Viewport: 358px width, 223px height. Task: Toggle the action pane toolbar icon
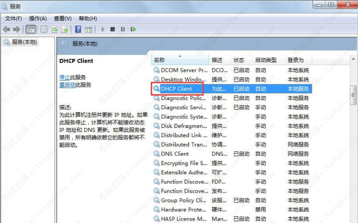pyautogui.click(x=89, y=29)
